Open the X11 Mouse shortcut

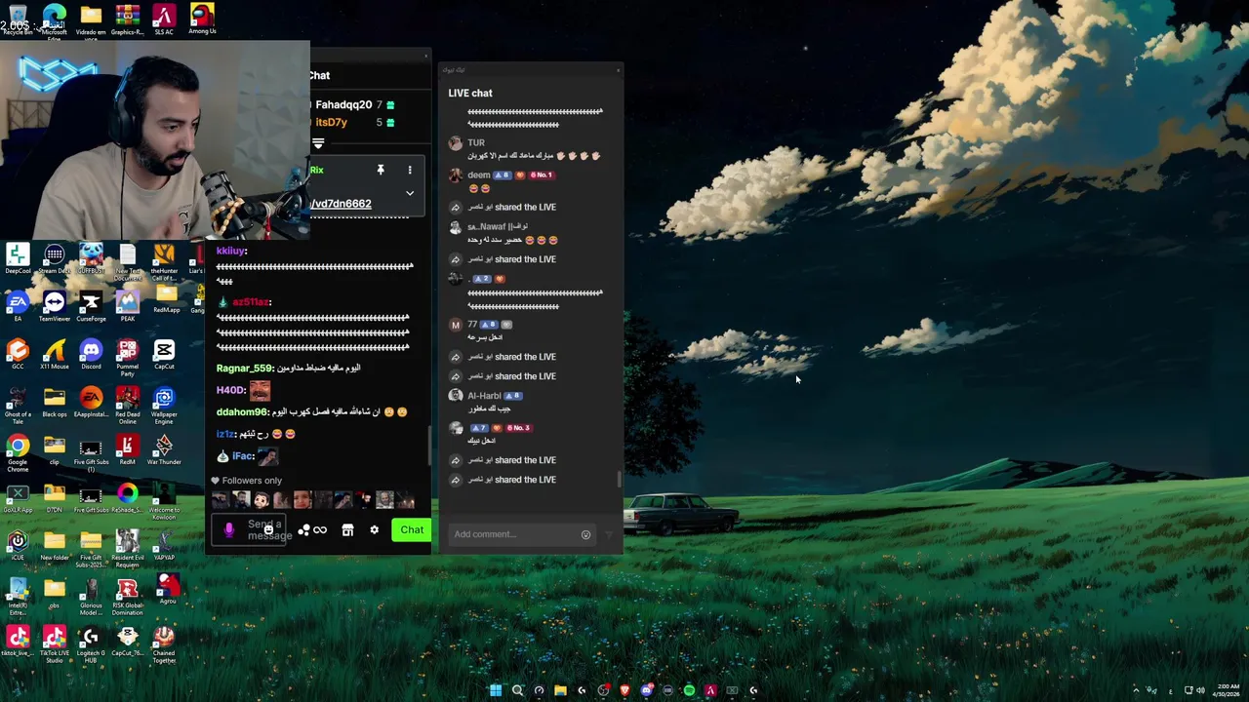pos(54,354)
